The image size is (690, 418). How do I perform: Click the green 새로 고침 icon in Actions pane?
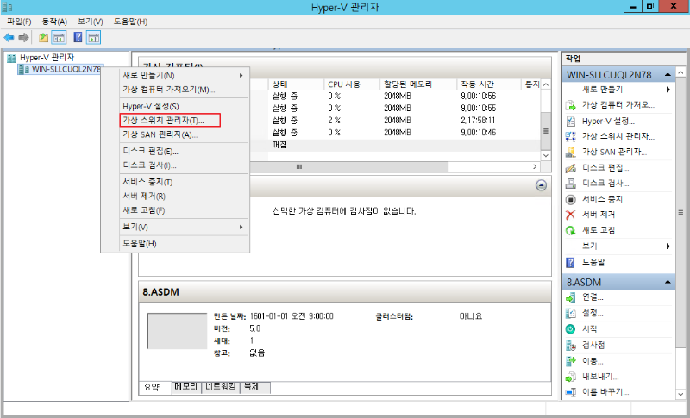tap(570, 230)
